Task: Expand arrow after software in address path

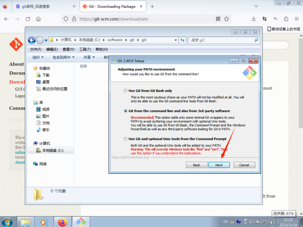Action: (x=126, y=40)
